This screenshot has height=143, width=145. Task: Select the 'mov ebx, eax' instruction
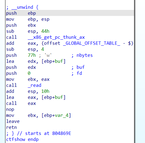click(x=28, y=79)
